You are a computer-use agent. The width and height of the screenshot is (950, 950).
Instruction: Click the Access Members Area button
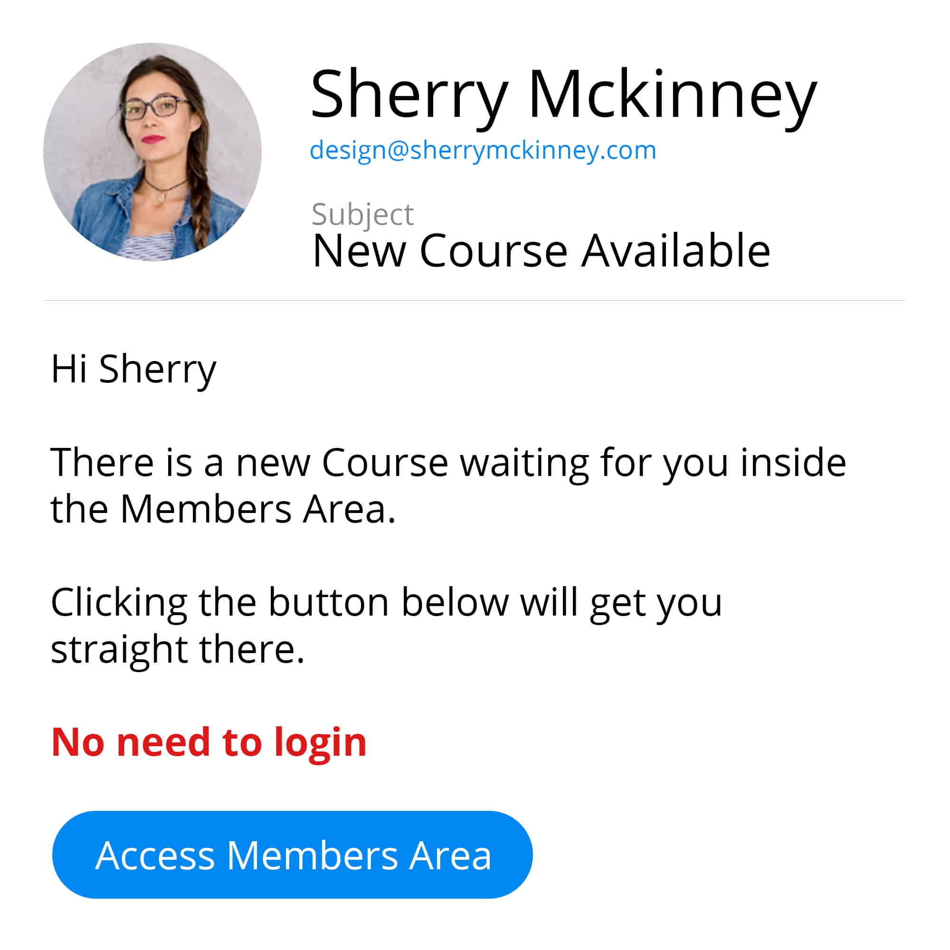pyautogui.click(x=292, y=855)
